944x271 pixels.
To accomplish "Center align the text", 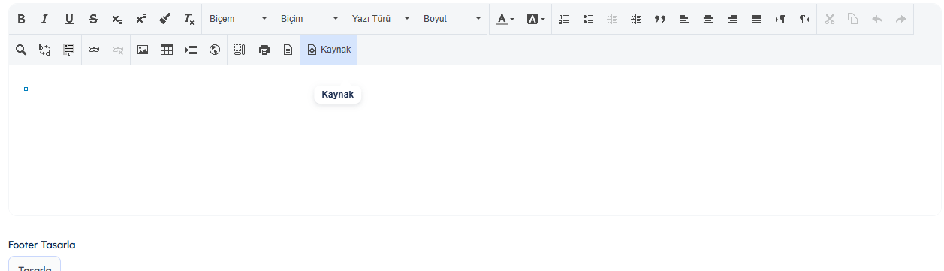I will click(708, 19).
